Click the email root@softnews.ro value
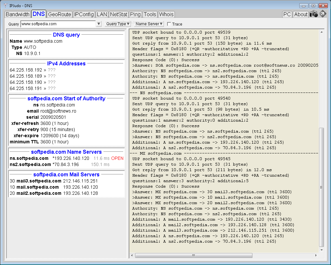The image size is (331, 265). click(x=58, y=111)
